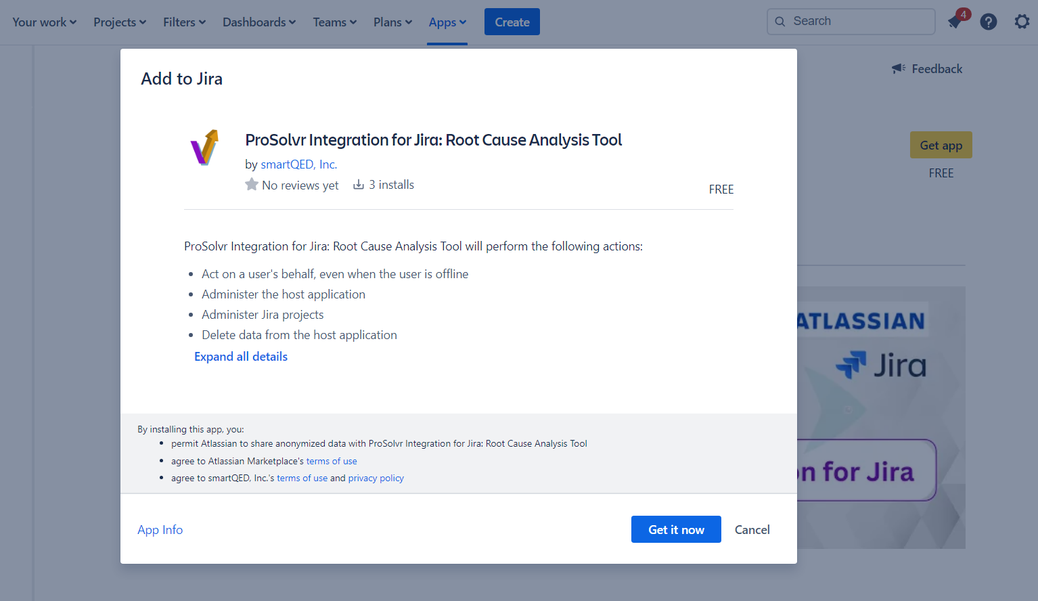The width and height of the screenshot is (1038, 601).
Task: Expand the Apps menu
Action: pos(447,22)
